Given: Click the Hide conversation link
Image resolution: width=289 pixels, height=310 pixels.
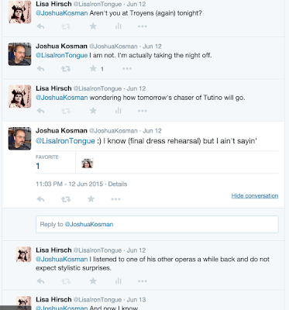Looking at the screenshot, I should (x=255, y=196).
